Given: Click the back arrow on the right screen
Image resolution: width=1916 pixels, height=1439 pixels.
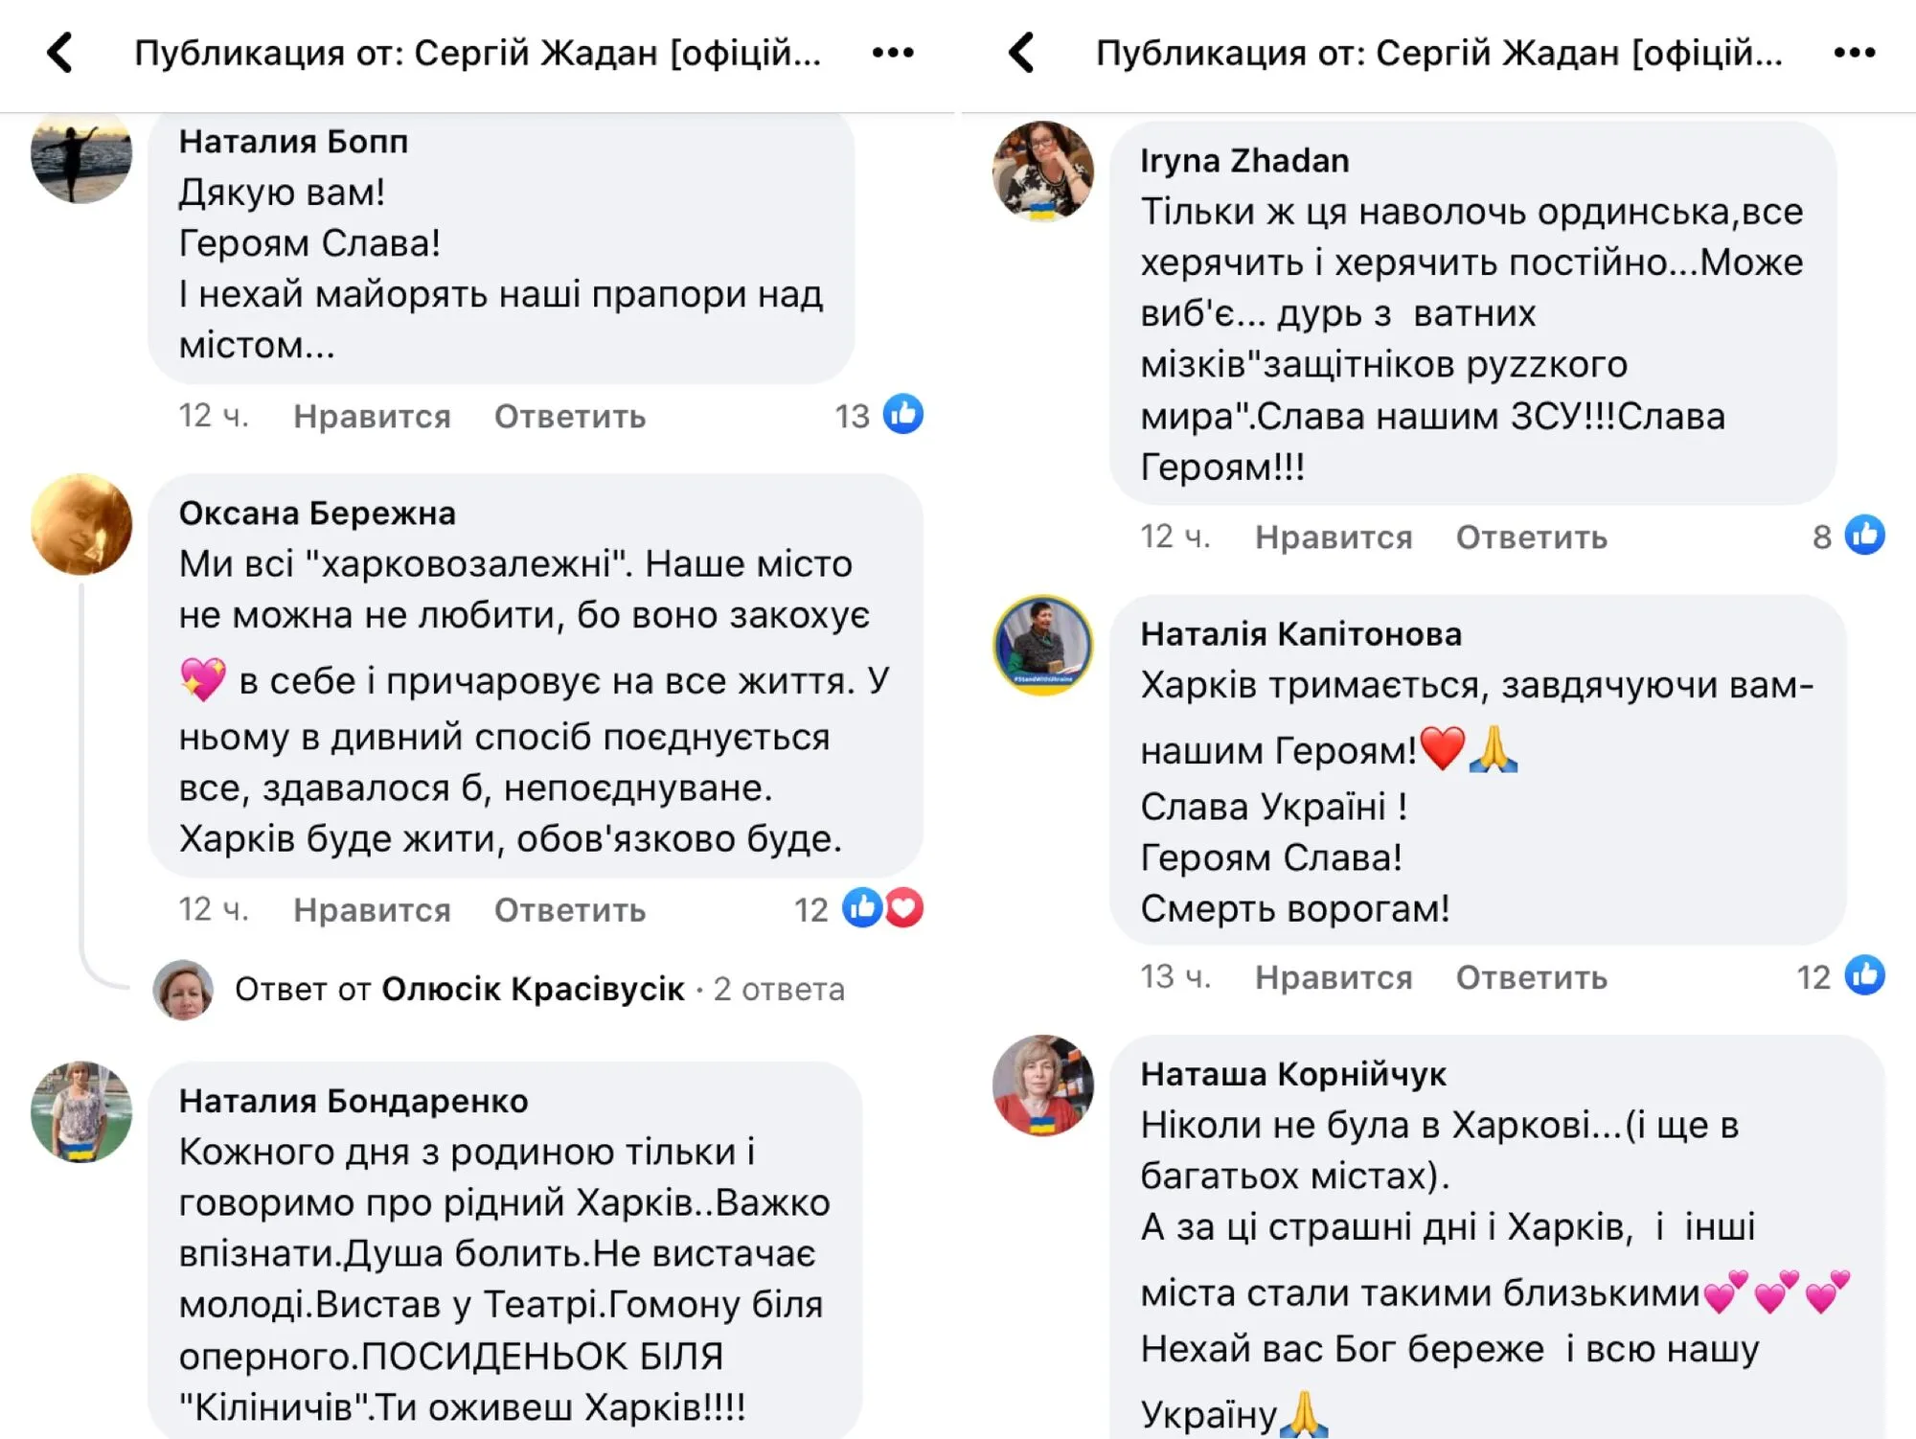Looking at the screenshot, I should click(x=1021, y=53).
